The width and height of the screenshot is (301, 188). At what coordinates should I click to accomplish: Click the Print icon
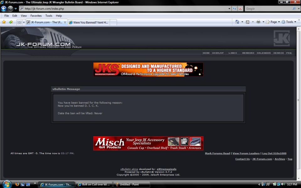258,22
